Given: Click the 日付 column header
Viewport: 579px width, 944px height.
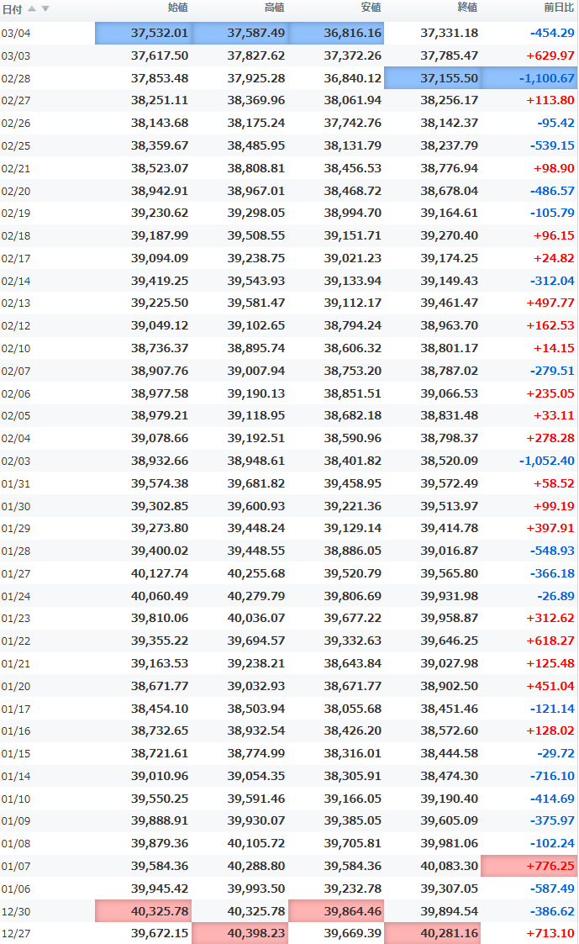Looking at the screenshot, I should (12, 9).
